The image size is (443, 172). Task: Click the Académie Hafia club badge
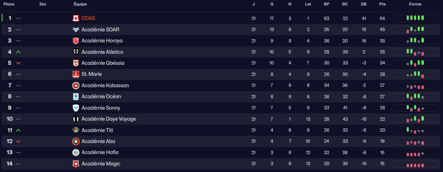[75, 152]
